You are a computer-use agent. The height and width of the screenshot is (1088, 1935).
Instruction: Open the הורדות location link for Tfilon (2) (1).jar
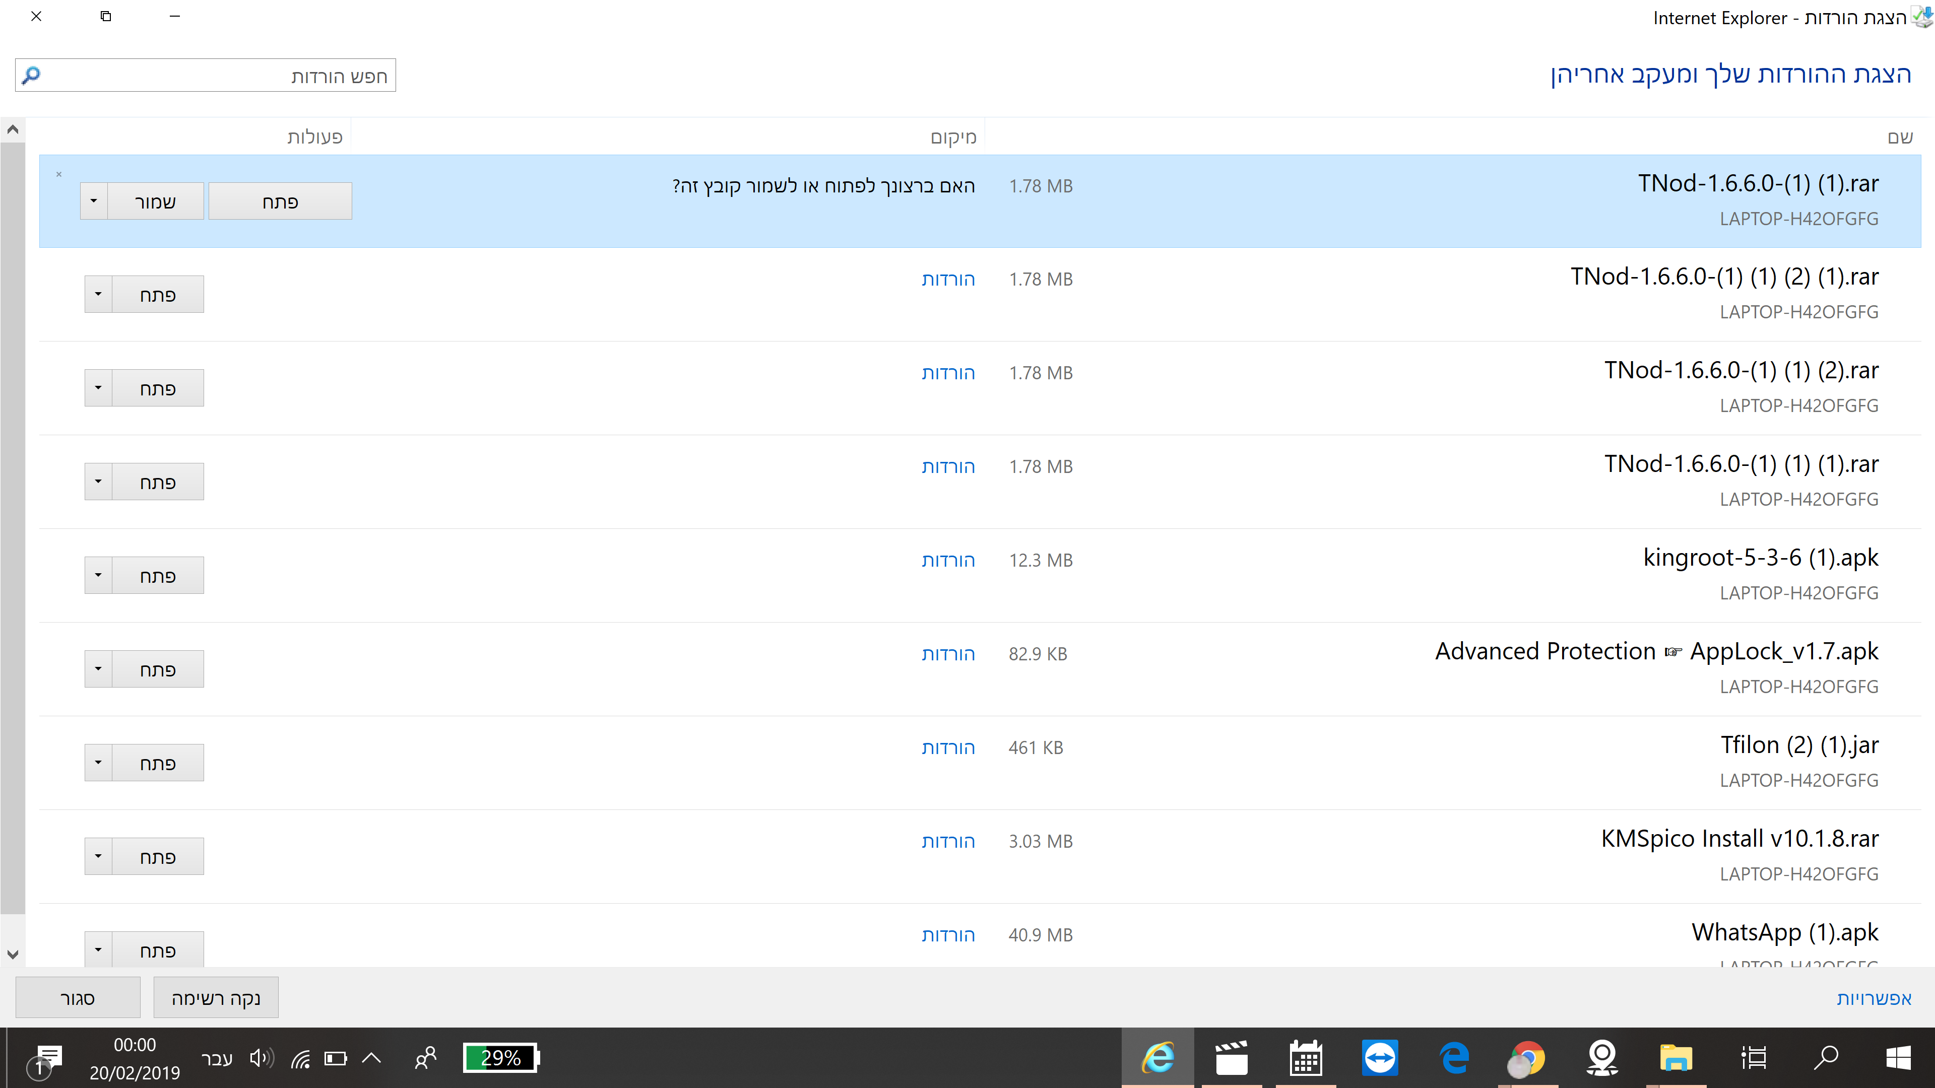tap(948, 748)
